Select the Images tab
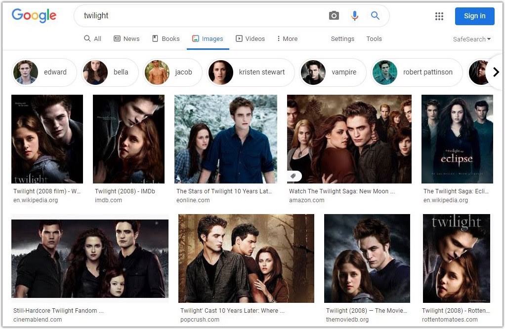505x329 pixels. pyautogui.click(x=208, y=39)
